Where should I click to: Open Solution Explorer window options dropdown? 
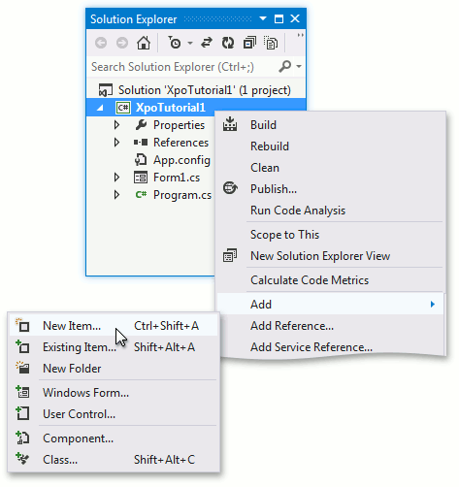[263, 18]
